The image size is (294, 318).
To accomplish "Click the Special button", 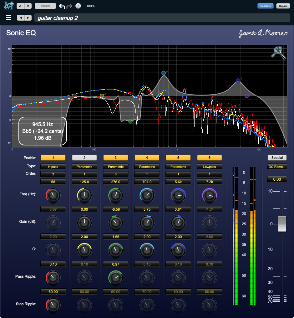I will click(277, 158).
